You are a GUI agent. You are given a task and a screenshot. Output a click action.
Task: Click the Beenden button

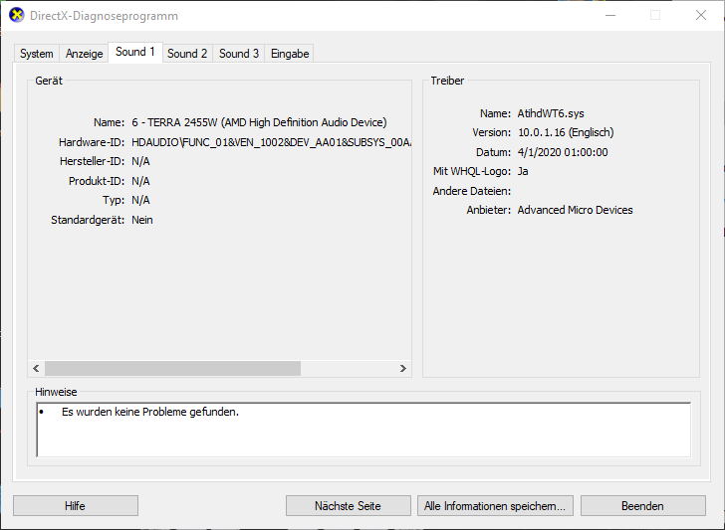pyautogui.click(x=643, y=506)
